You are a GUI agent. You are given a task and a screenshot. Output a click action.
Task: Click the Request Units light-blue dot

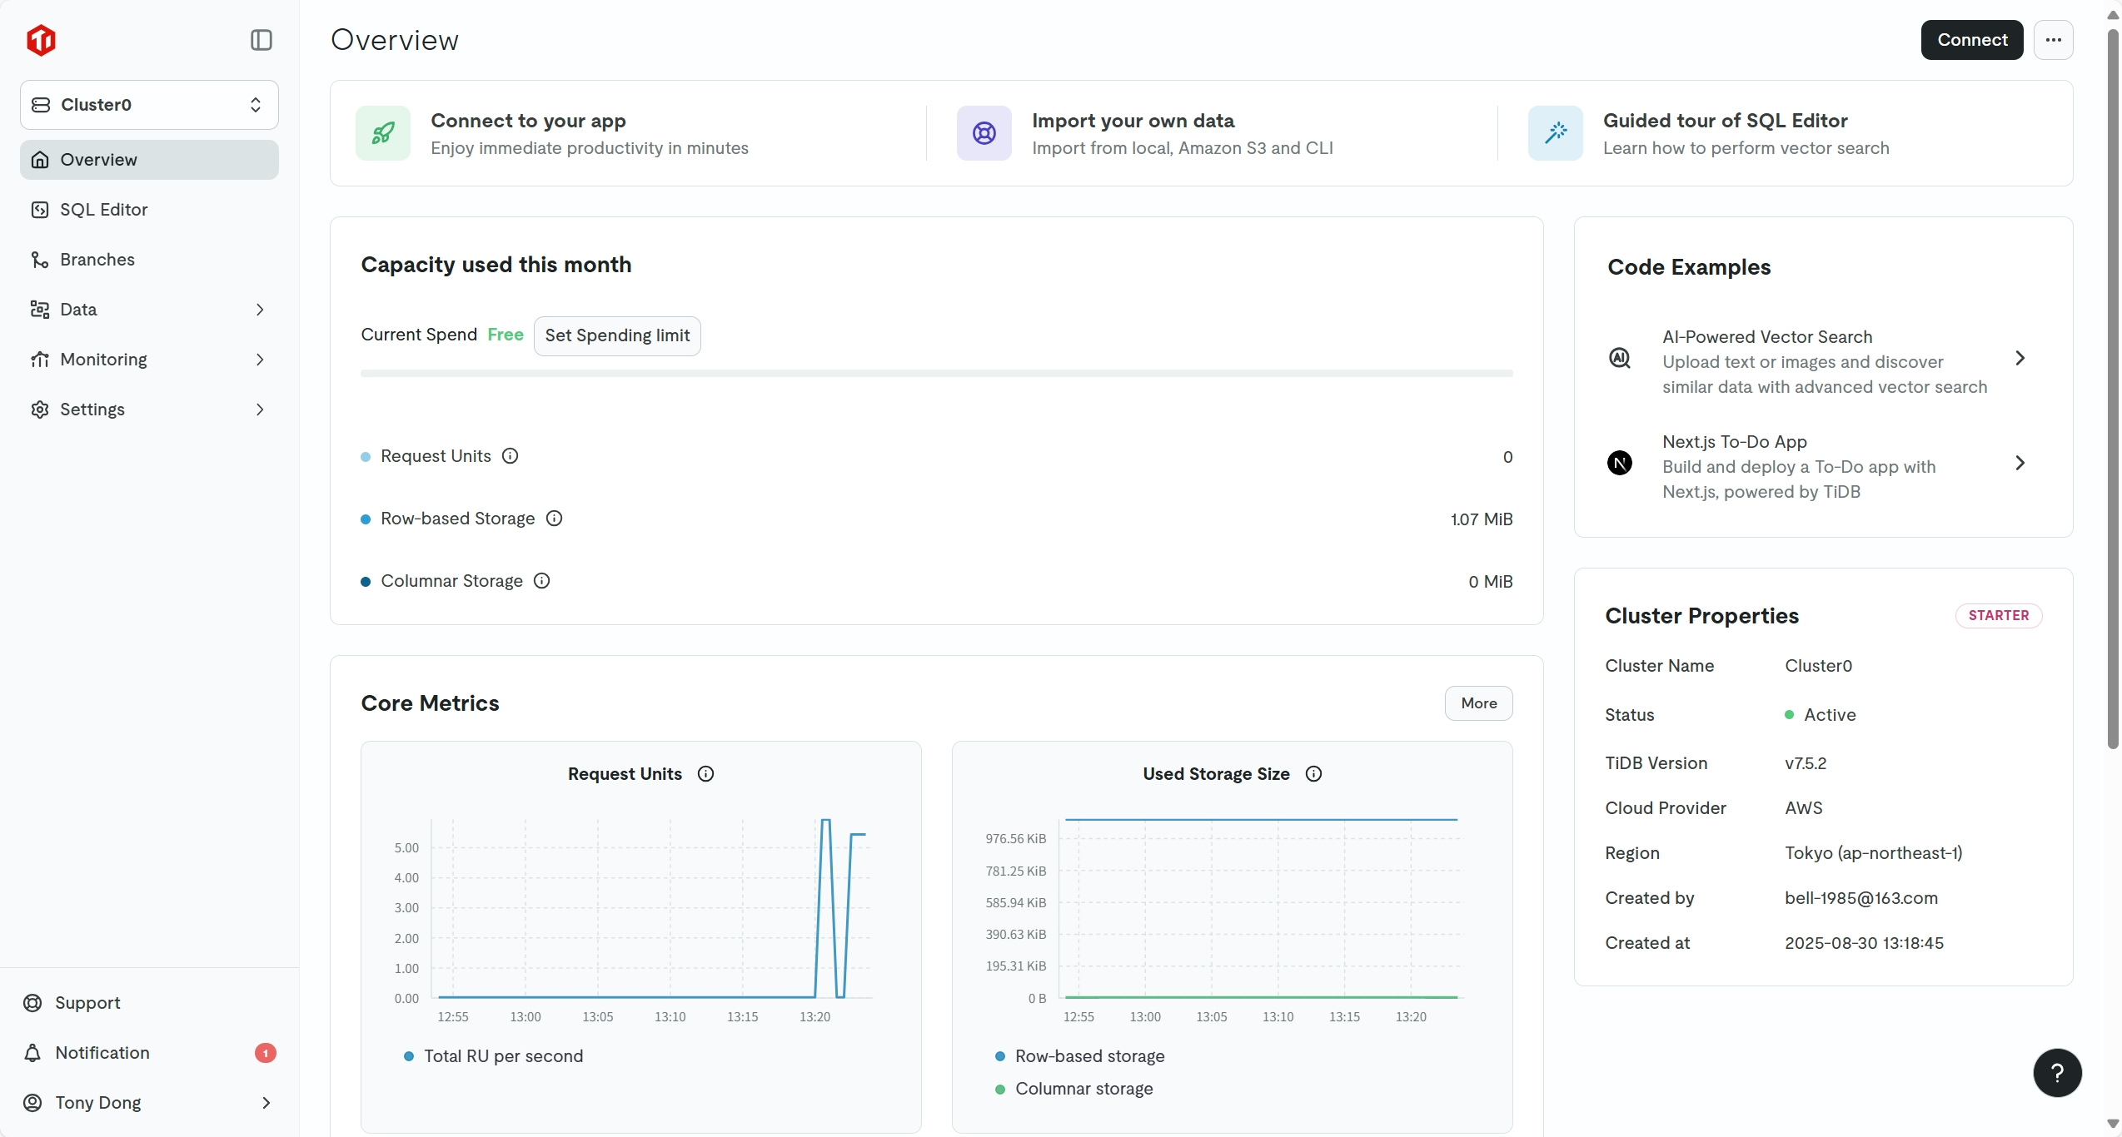point(365,457)
